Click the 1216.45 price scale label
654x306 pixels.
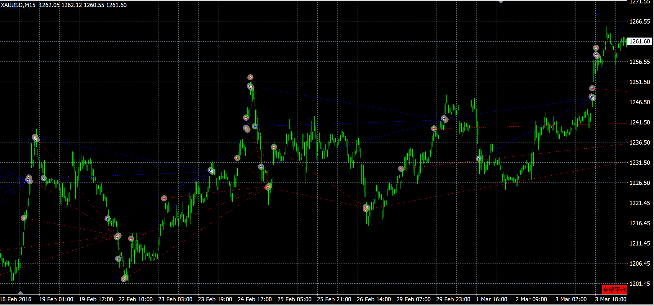[x=640, y=223]
